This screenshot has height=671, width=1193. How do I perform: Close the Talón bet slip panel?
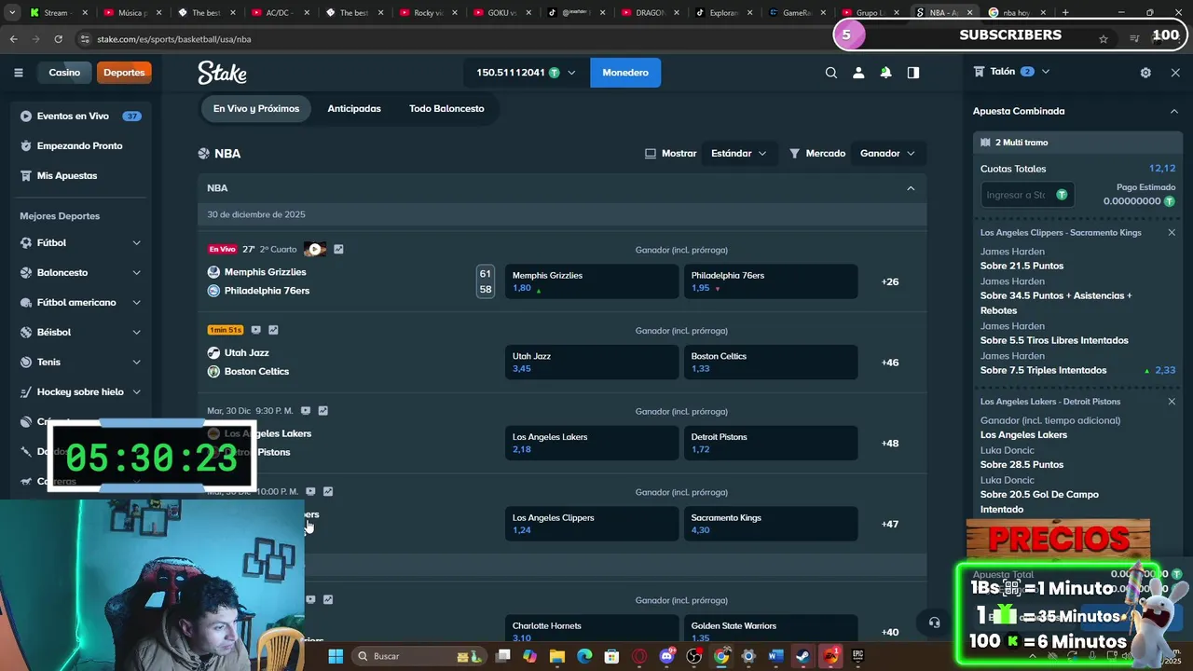point(1175,73)
